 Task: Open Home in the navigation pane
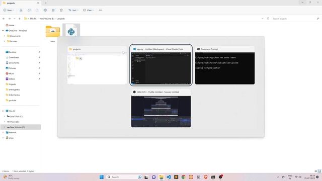[x=10, y=25]
